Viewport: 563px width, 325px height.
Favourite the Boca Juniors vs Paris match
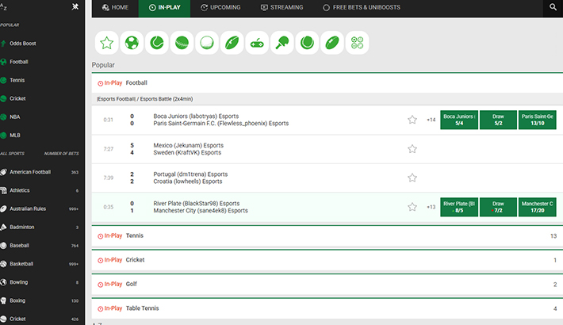(x=412, y=120)
